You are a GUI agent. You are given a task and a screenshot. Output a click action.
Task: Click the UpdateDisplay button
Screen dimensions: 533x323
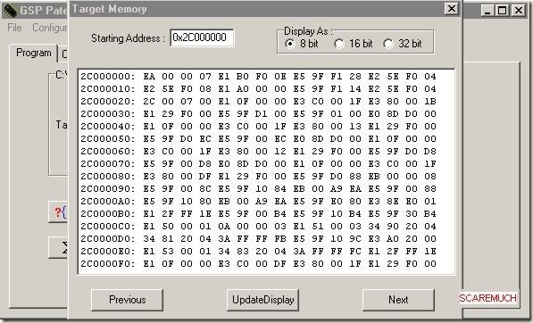(x=262, y=300)
